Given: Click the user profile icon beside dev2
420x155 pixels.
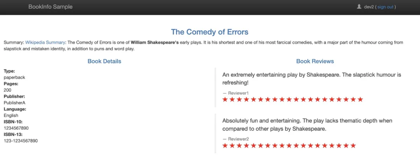Looking at the screenshot, I should 359,7.
